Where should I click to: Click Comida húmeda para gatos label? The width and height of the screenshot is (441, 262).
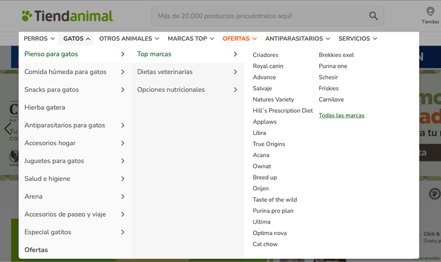click(x=65, y=72)
